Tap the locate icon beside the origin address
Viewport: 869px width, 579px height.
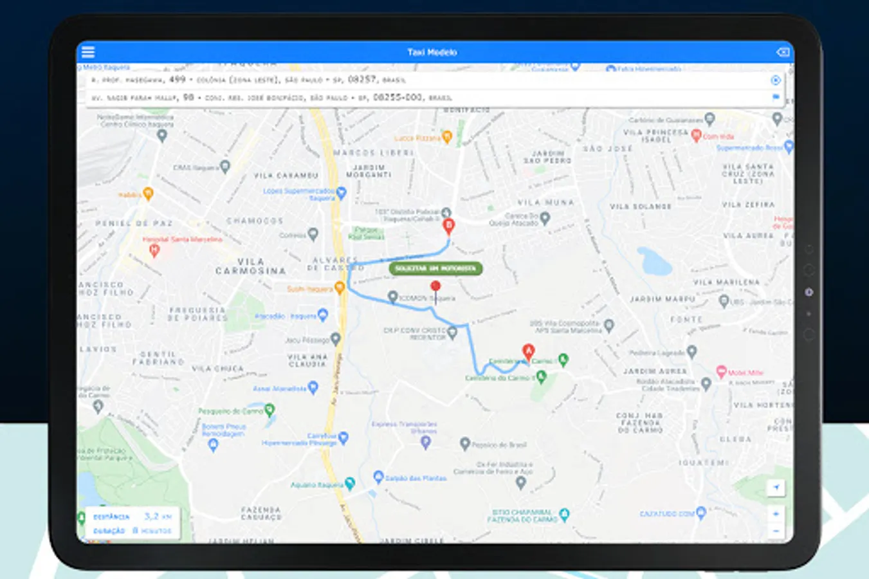click(x=776, y=80)
